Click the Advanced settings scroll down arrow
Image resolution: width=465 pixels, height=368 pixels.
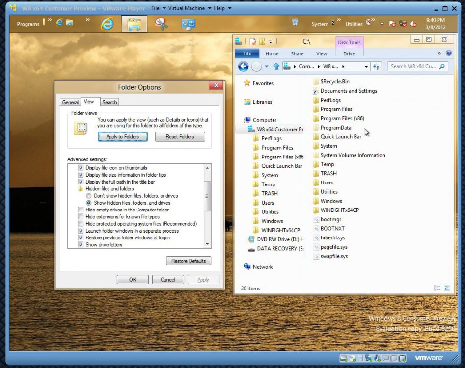[x=207, y=244]
